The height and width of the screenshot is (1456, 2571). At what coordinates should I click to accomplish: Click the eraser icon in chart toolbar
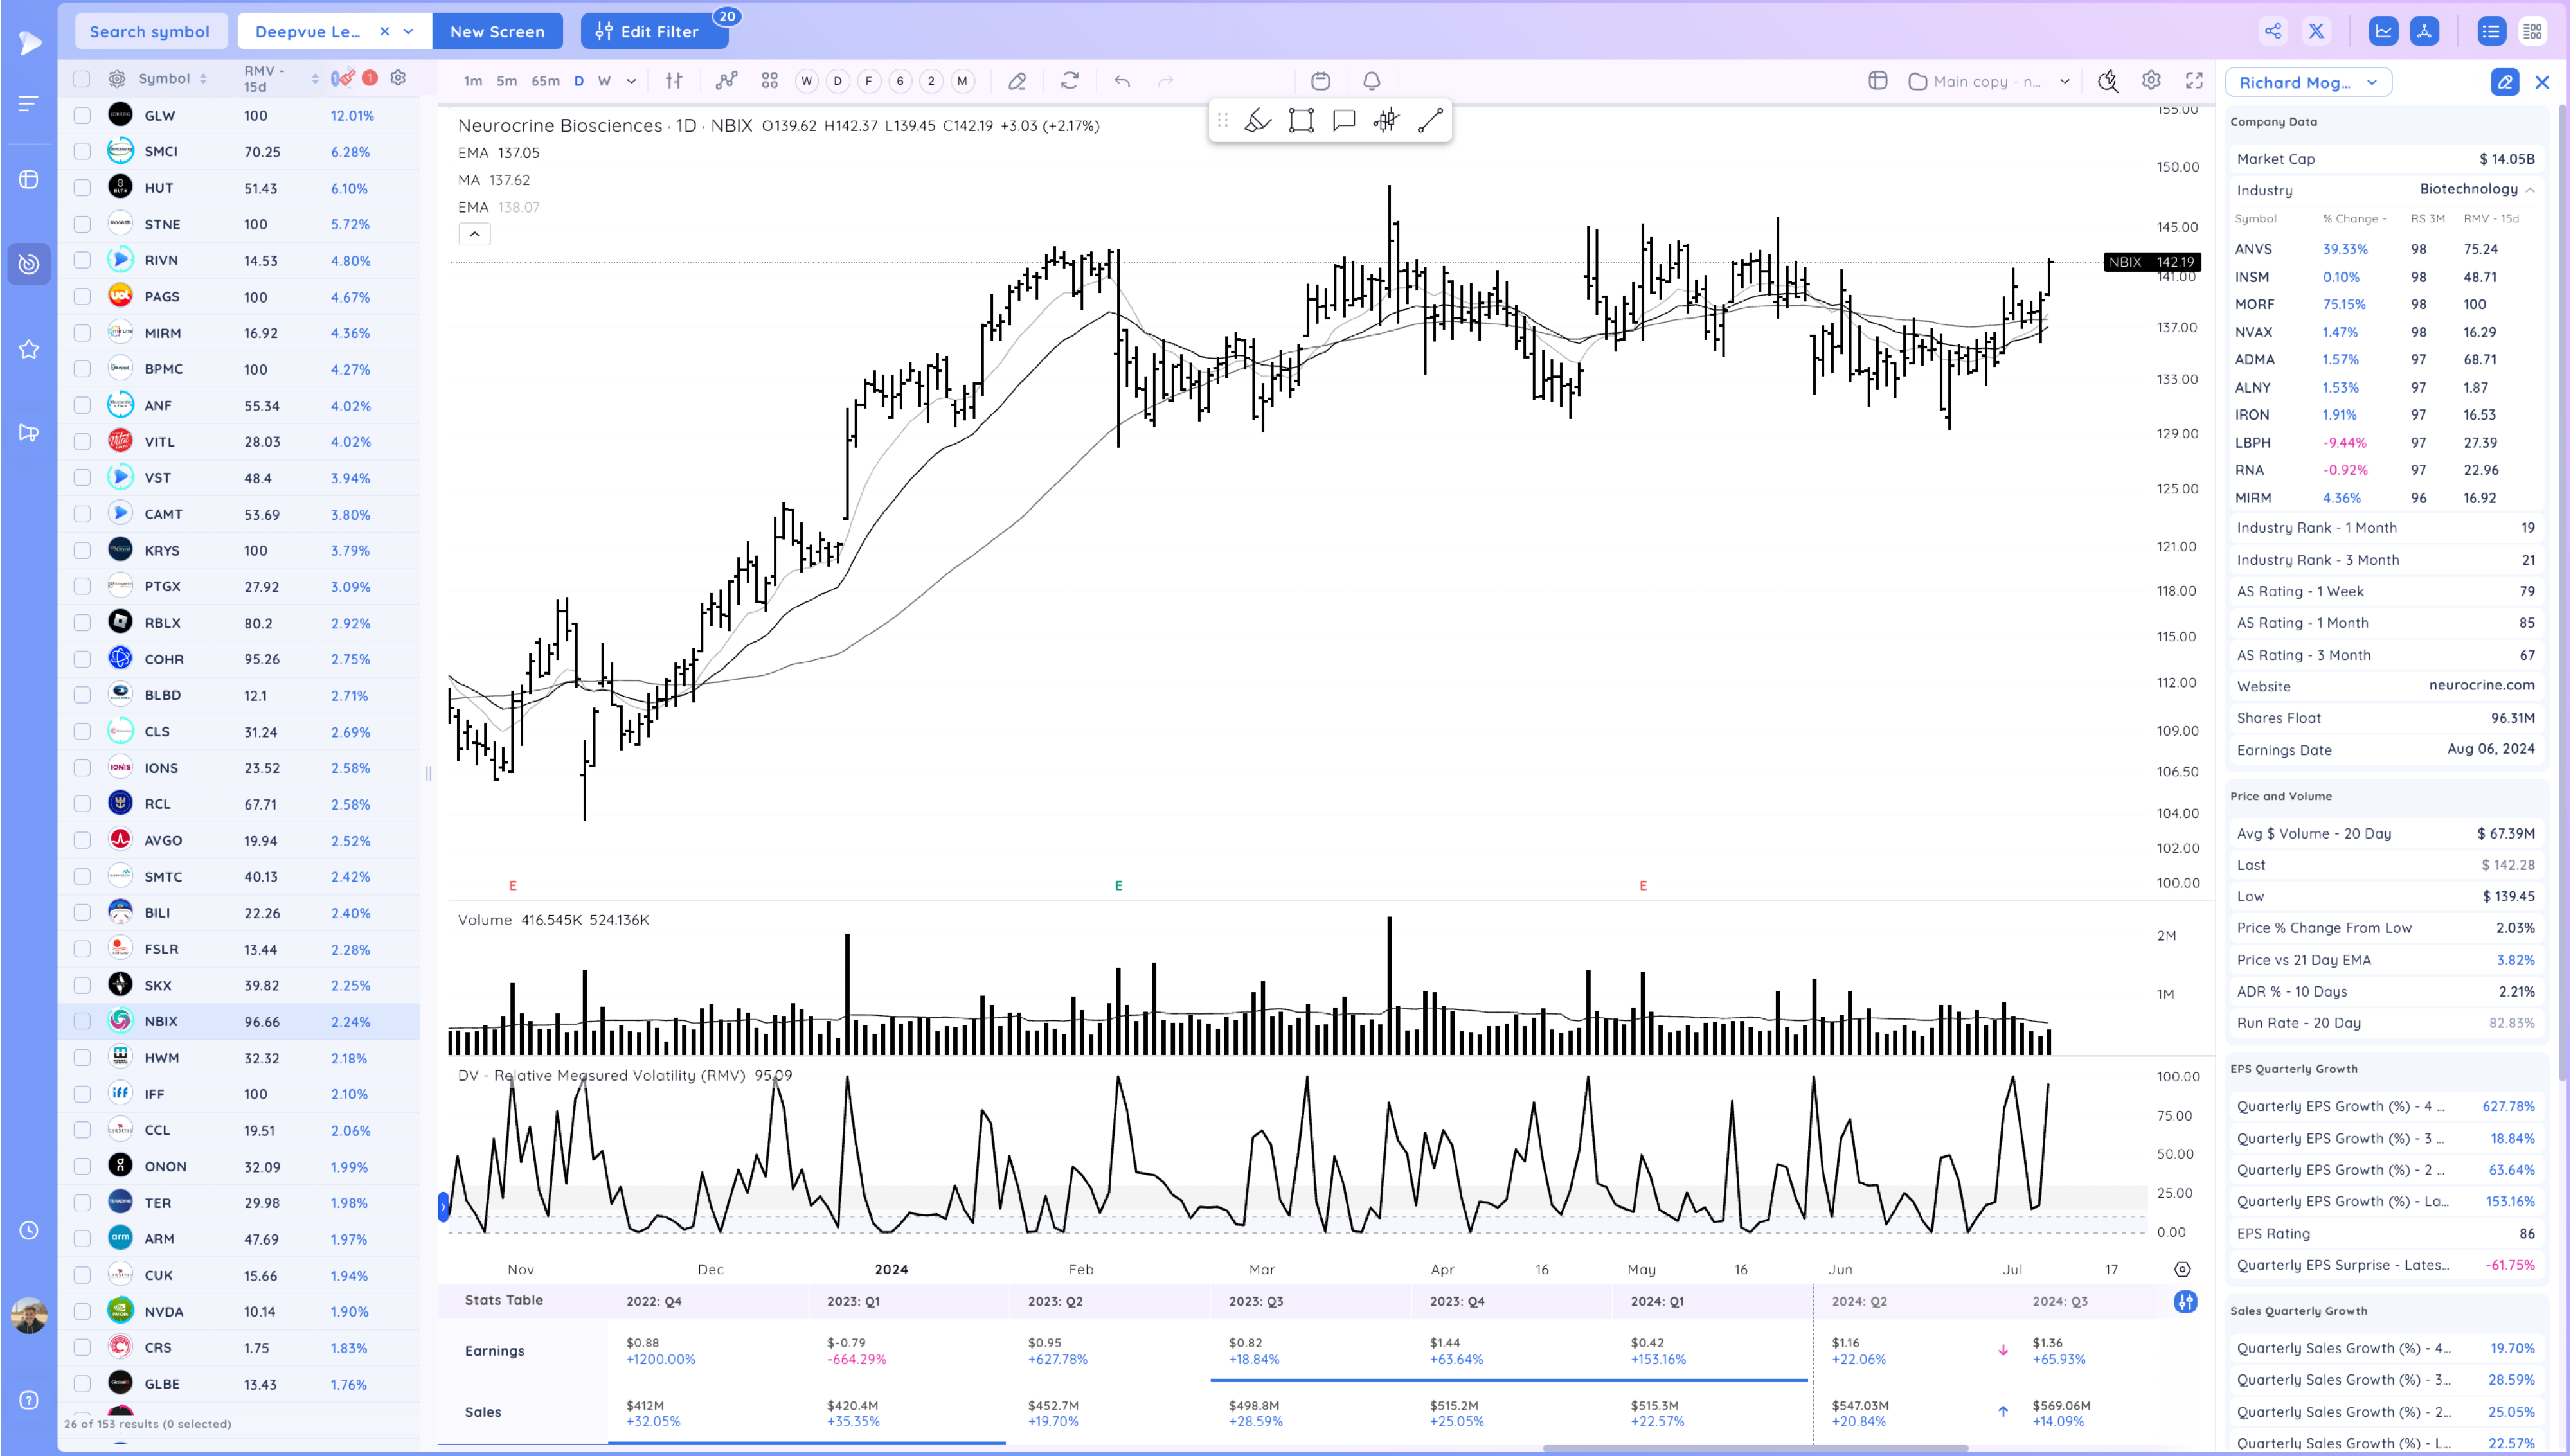click(x=1017, y=81)
